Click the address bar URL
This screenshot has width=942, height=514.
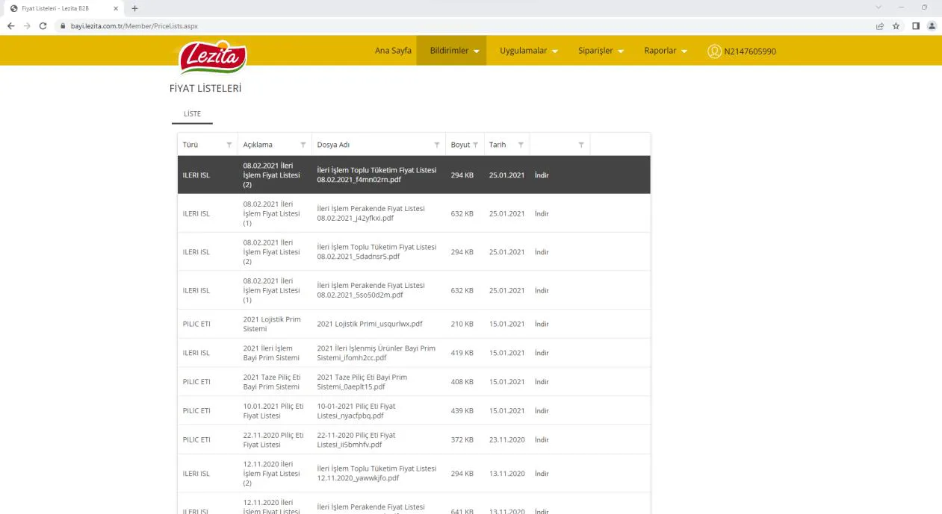click(134, 25)
